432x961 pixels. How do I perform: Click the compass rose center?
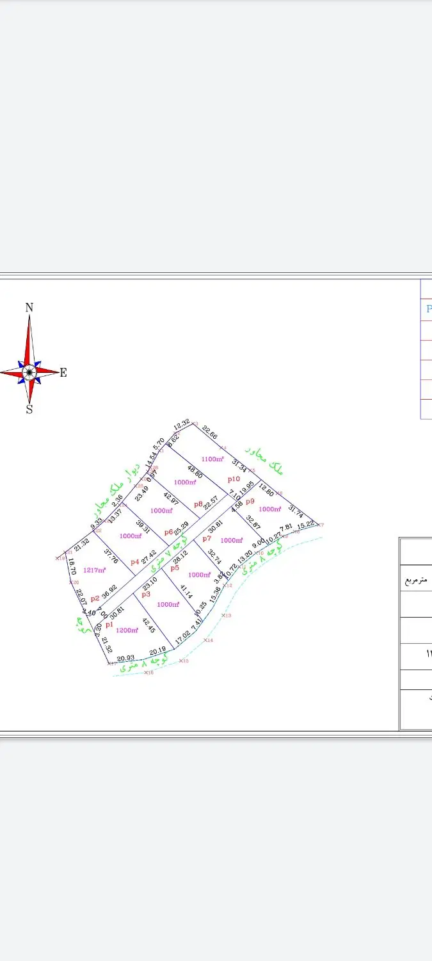[29, 372]
